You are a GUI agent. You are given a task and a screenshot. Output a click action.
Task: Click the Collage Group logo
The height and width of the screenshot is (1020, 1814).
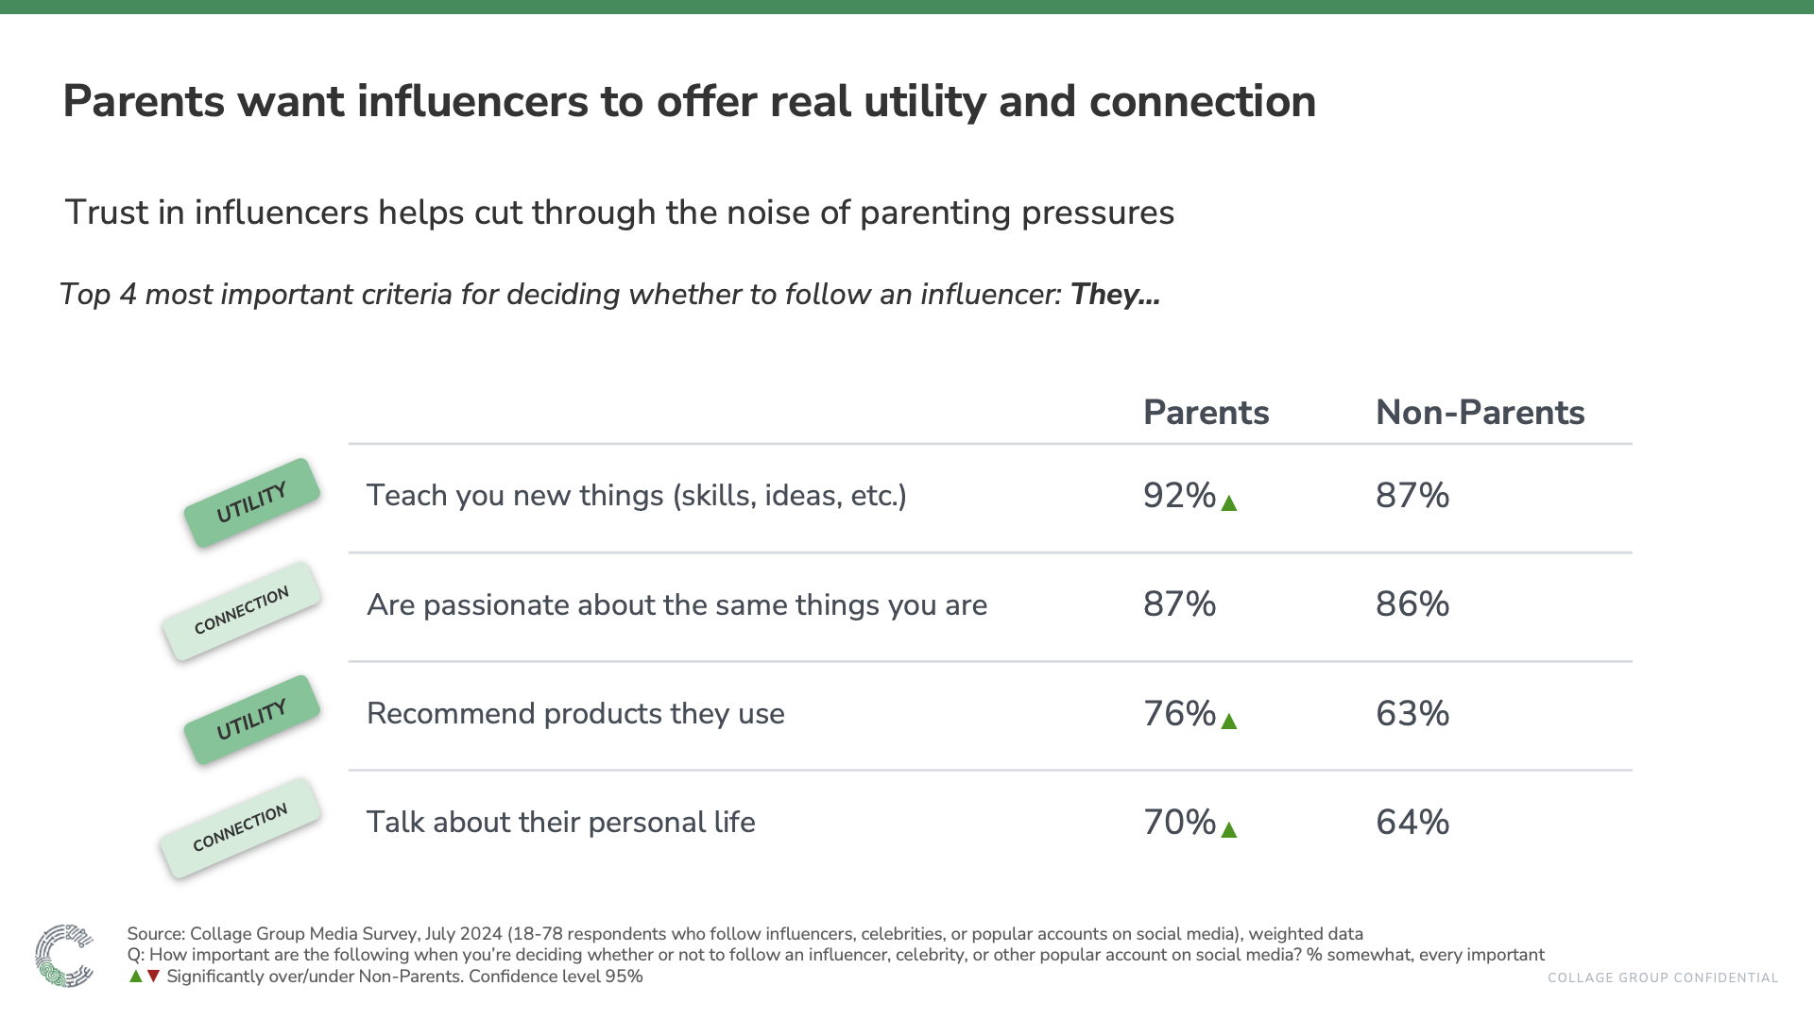point(64,956)
